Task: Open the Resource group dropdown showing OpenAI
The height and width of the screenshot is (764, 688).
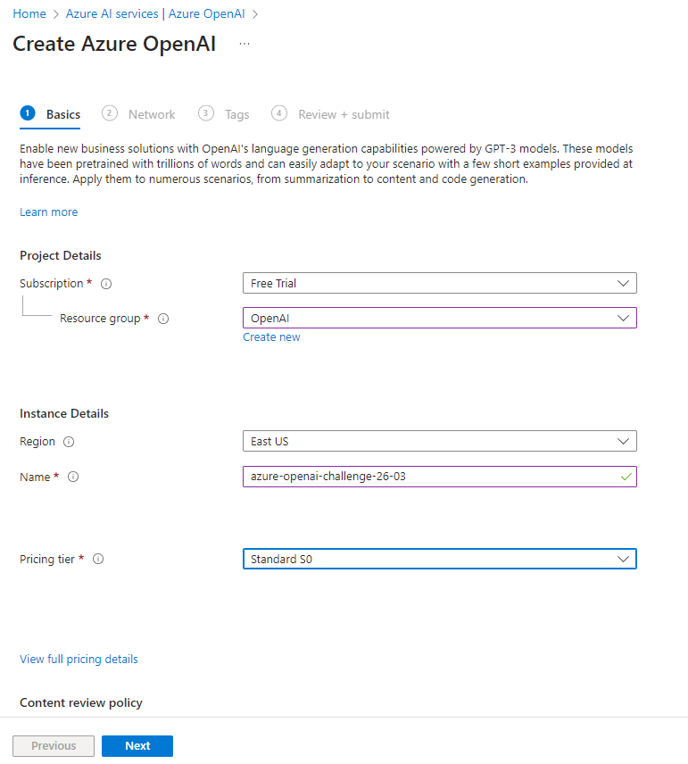Action: (x=440, y=318)
